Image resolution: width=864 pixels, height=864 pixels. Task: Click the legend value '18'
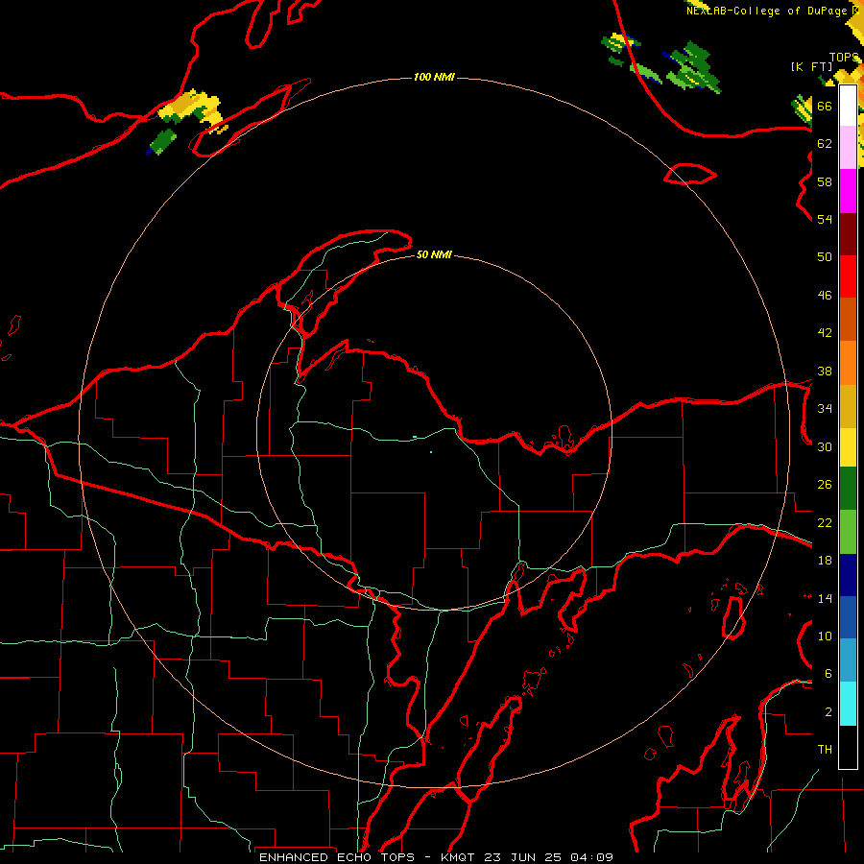(x=825, y=561)
